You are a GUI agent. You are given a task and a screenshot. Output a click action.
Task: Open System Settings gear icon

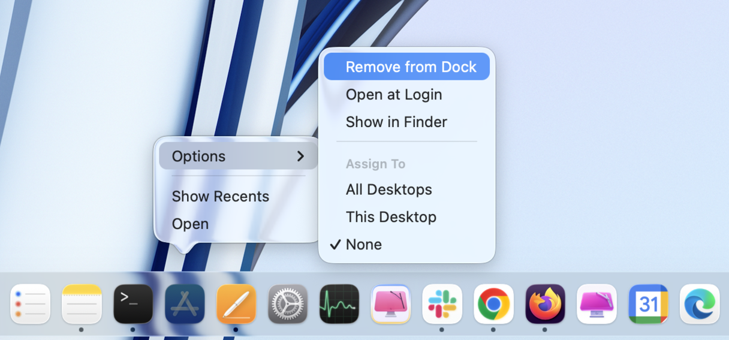coord(288,304)
